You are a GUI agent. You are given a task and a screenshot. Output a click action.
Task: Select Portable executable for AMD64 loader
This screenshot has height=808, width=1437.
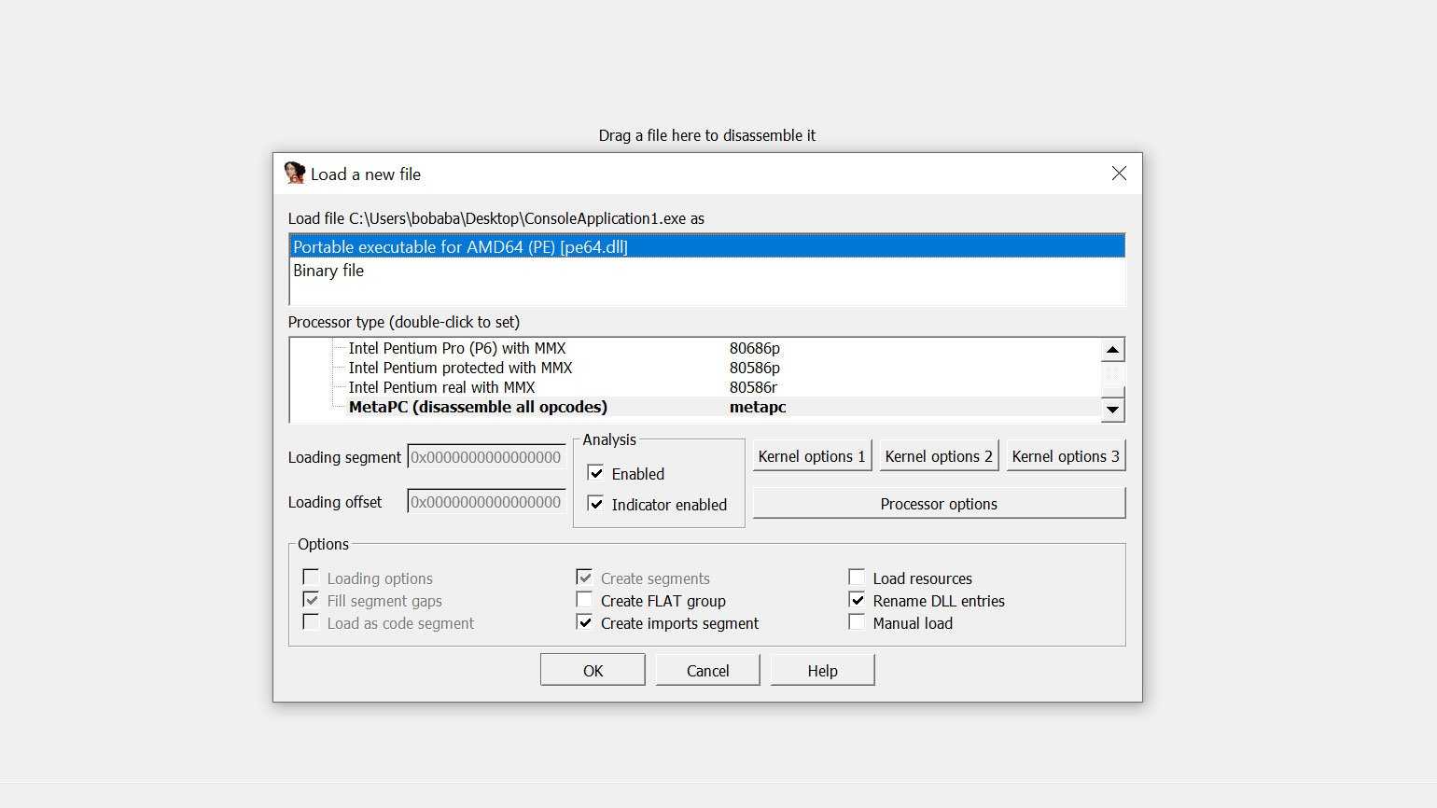[x=460, y=247]
